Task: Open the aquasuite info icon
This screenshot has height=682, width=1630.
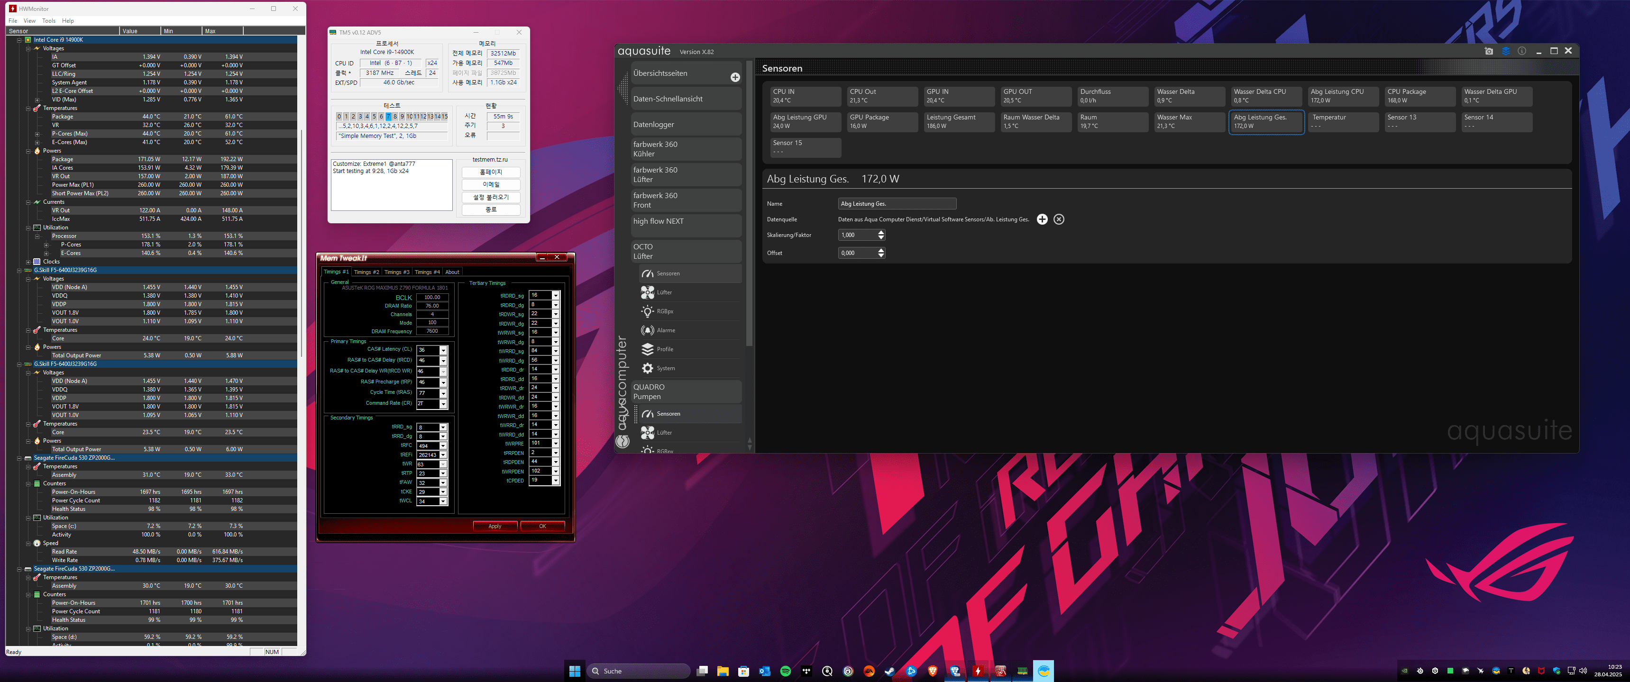Action: [1522, 51]
